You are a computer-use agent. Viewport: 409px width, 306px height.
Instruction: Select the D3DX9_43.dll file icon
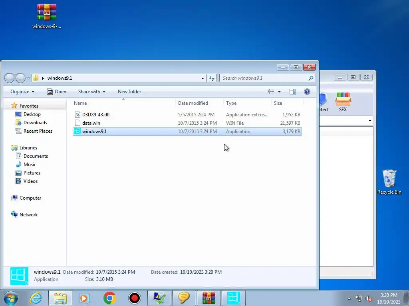(x=77, y=114)
